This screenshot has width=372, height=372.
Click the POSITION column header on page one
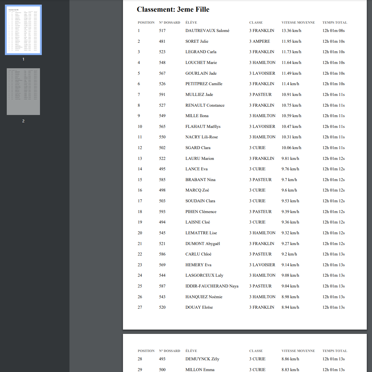coord(146,22)
